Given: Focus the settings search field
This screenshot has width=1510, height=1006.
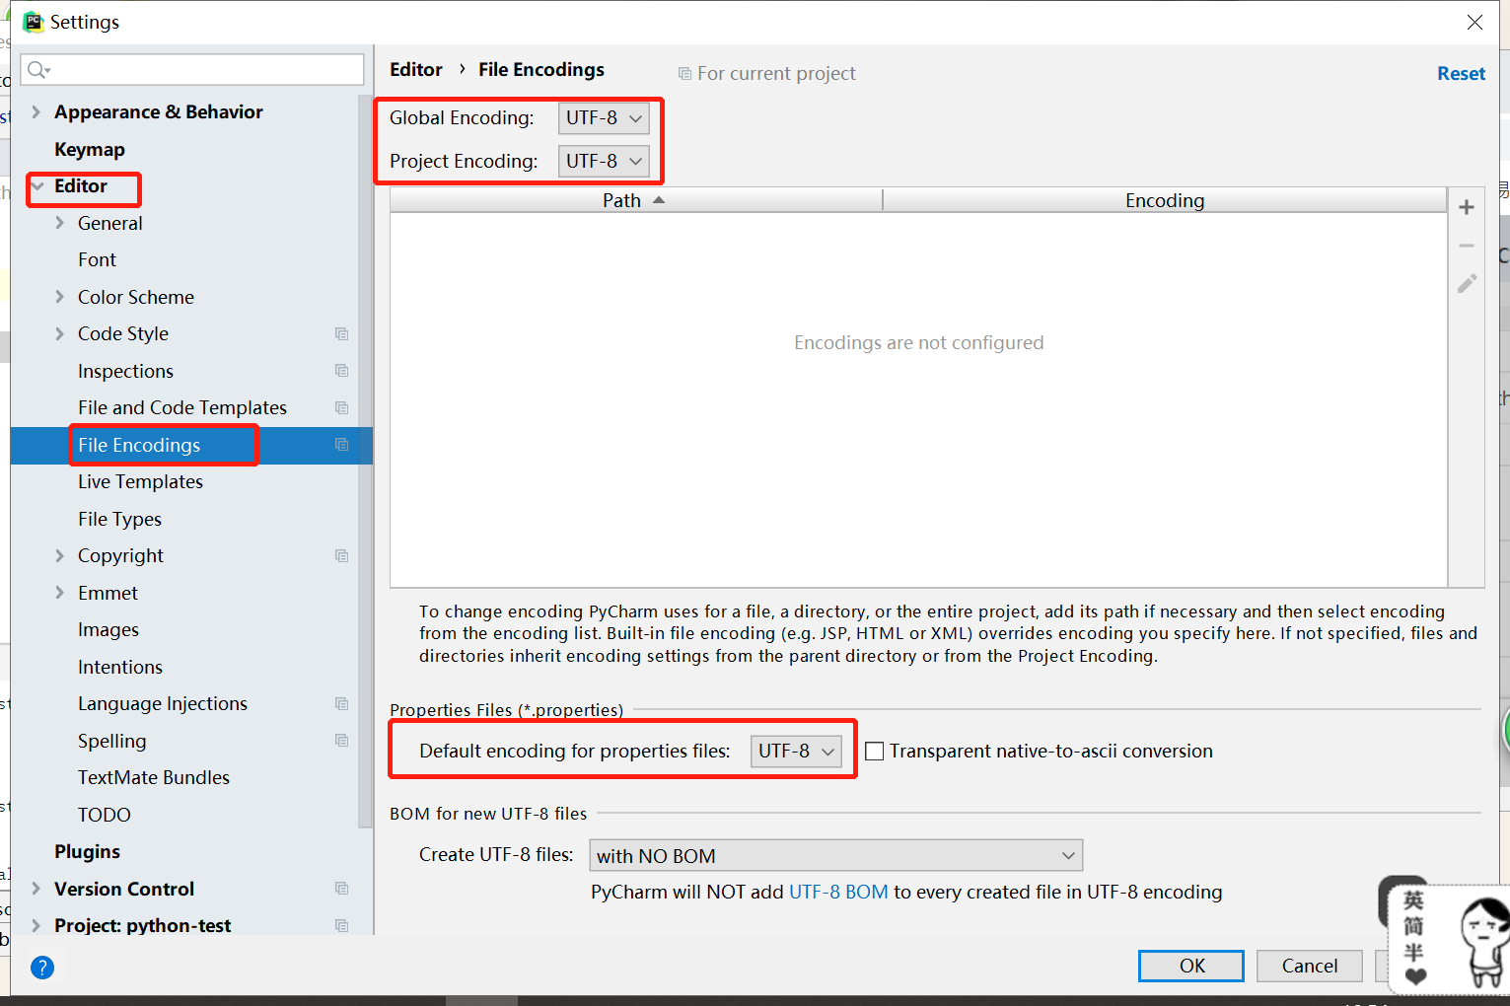Looking at the screenshot, I should 192,69.
